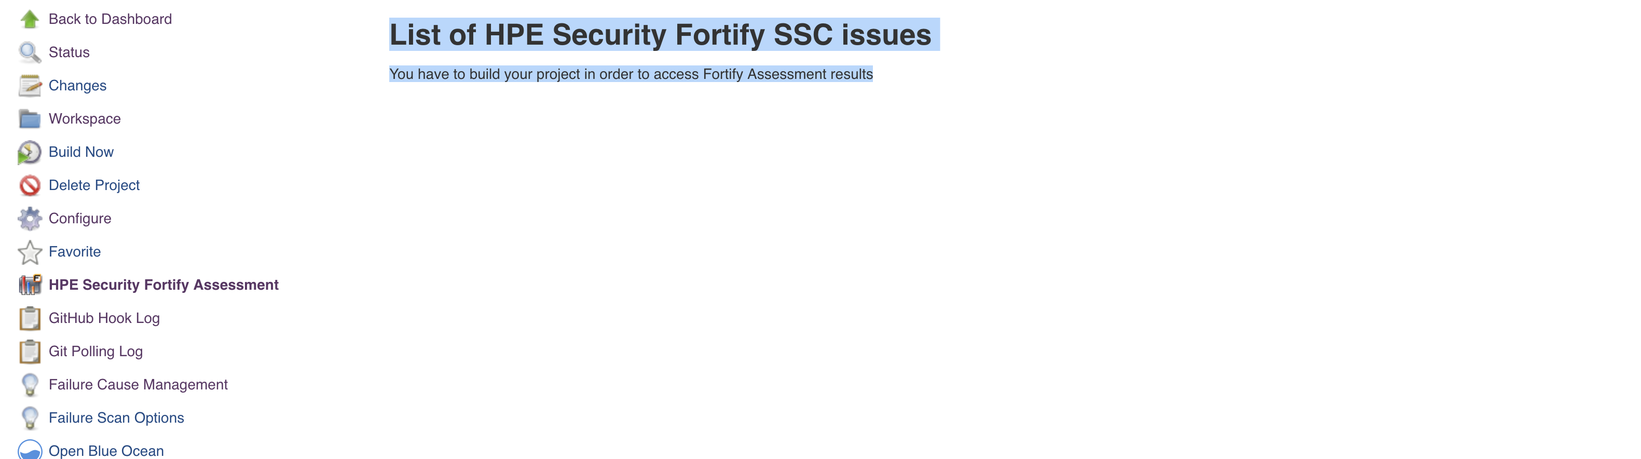Click the HPE Security Fortify Assessment icon
Viewport: 1641px width, 459px height.
click(29, 285)
